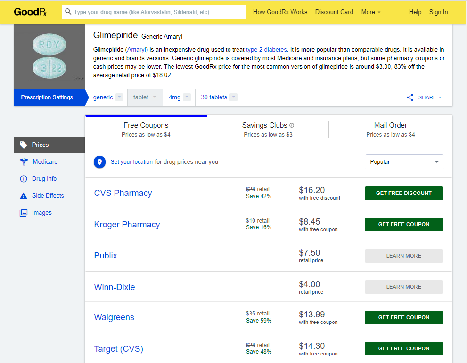
Task: Click the $7.50 Publix retail price
Action: [x=310, y=253]
